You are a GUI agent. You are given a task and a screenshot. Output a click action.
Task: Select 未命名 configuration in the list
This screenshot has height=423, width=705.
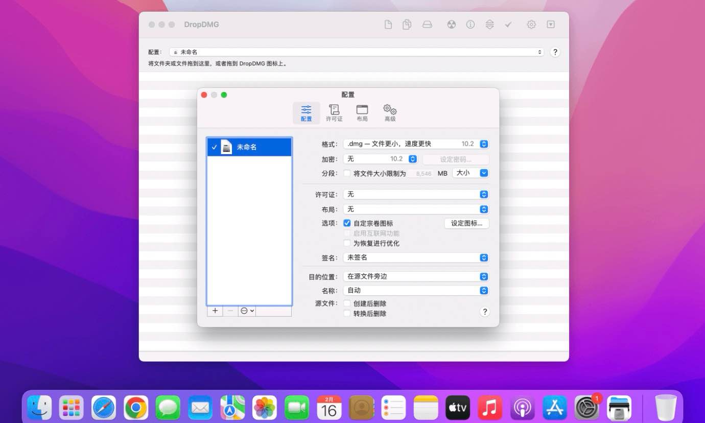click(x=249, y=147)
